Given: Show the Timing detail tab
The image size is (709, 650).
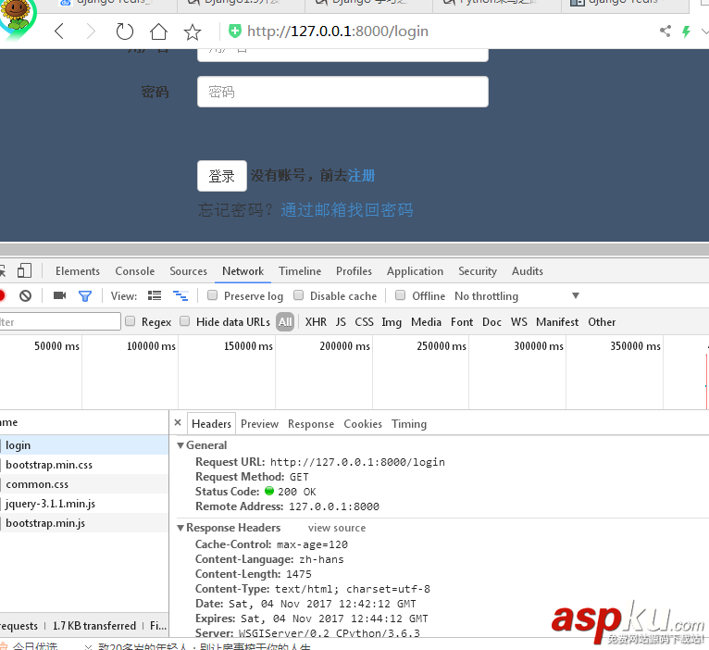Looking at the screenshot, I should click(409, 424).
